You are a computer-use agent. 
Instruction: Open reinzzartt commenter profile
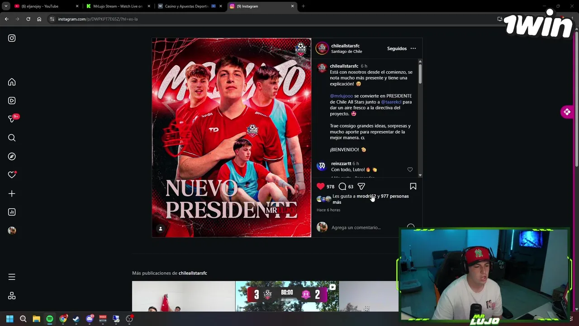tap(341, 163)
